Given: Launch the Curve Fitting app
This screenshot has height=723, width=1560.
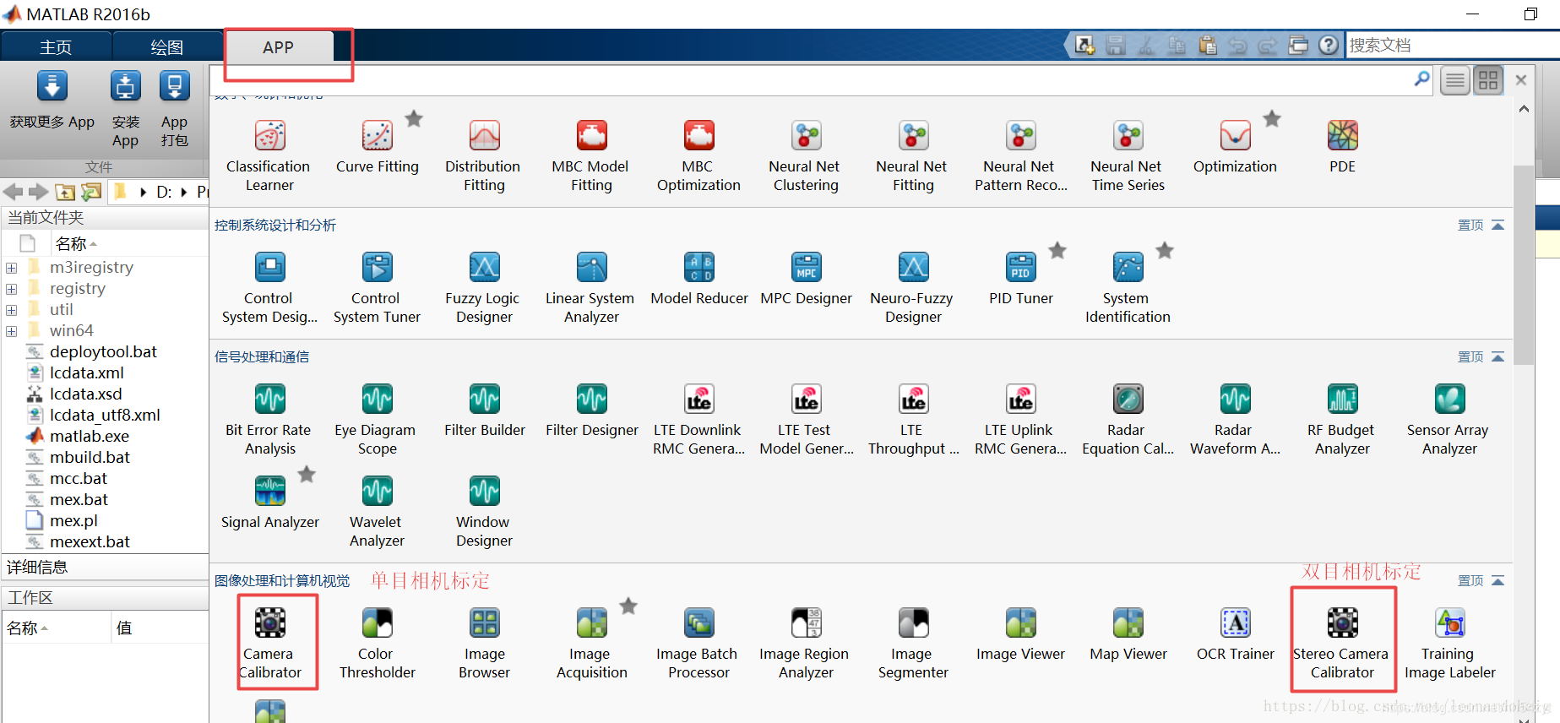Looking at the screenshot, I should 377,148.
